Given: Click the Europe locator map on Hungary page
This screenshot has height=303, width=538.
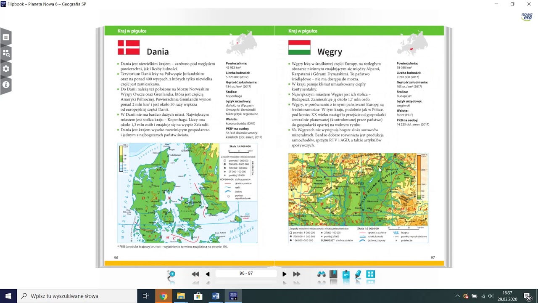Looking at the screenshot, I should coord(413,43).
